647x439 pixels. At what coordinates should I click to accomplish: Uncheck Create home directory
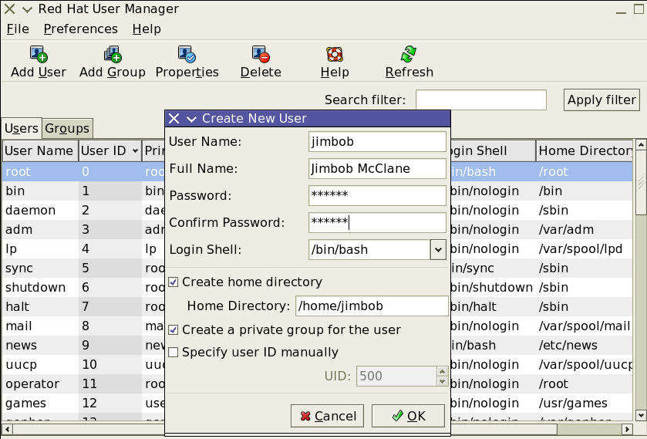click(174, 282)
